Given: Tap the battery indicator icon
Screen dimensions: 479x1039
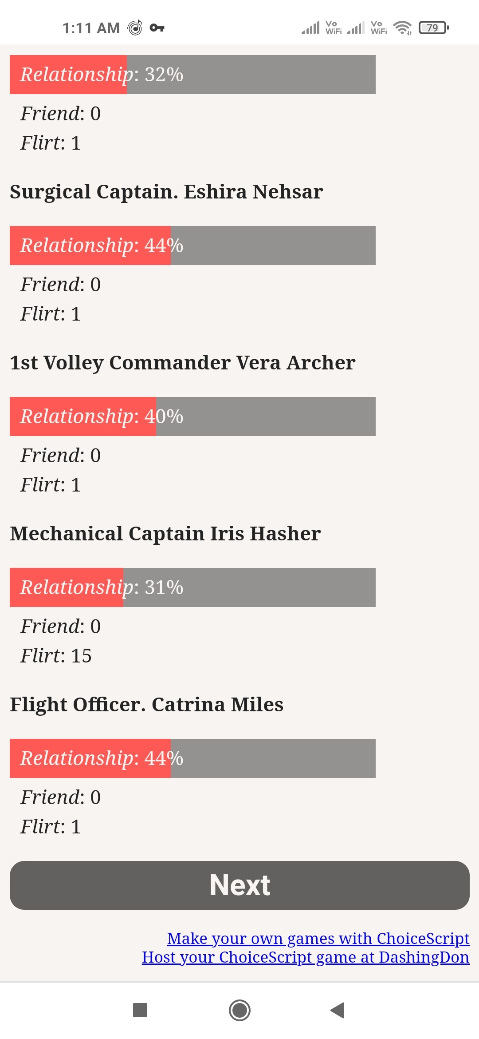Looking at the screenshot, I should pos(434,28).
